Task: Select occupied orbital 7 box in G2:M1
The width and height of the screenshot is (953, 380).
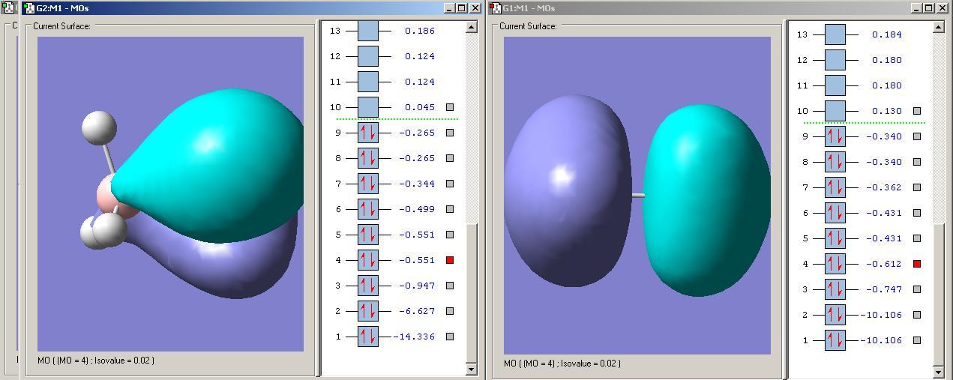Action: coord(368,184)
